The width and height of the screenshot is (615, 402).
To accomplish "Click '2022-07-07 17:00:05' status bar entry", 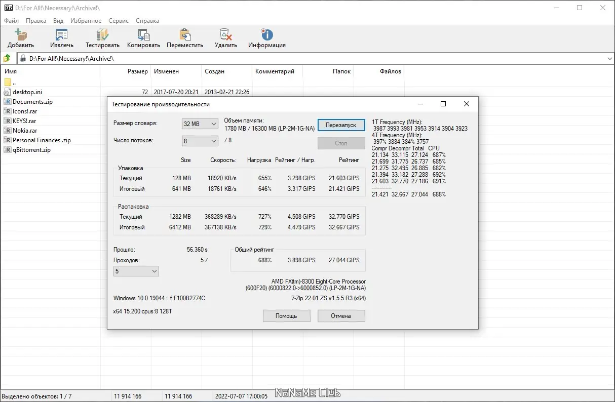I will [x=241, y=396].
